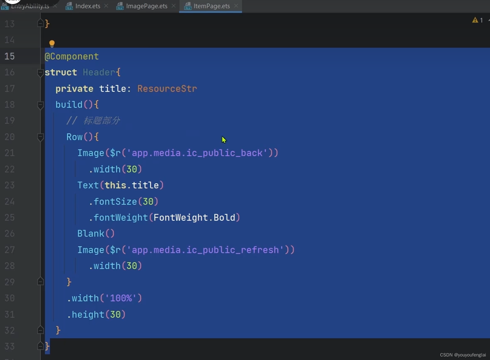Click the ETS file icon on ImagePage.ets tab
This screenshot has height=360, width=490.
[120, 6]
